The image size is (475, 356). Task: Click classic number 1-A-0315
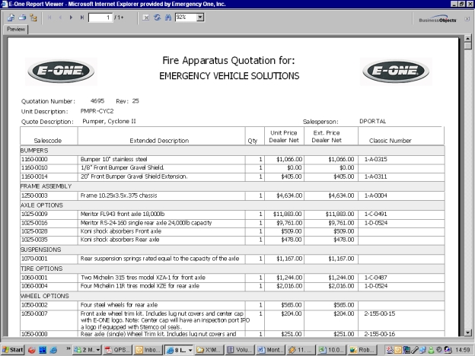coord(375,159)
